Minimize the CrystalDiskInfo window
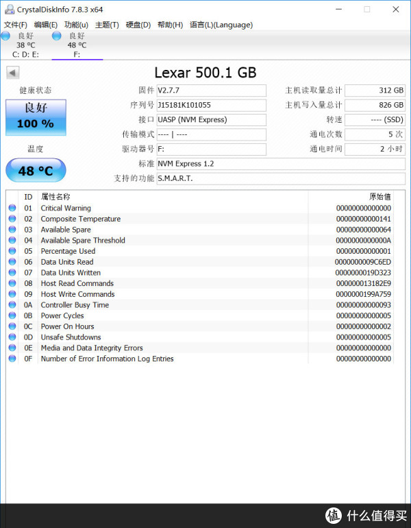Screen dimensions: 411x528 [338, 10]
